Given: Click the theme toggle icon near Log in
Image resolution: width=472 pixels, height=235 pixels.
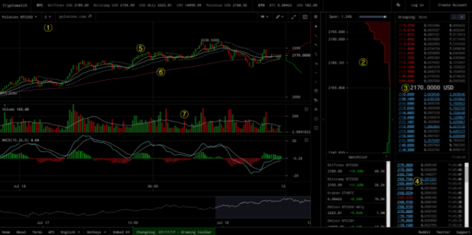Looking at the screenshot, I should click(398, 5).
